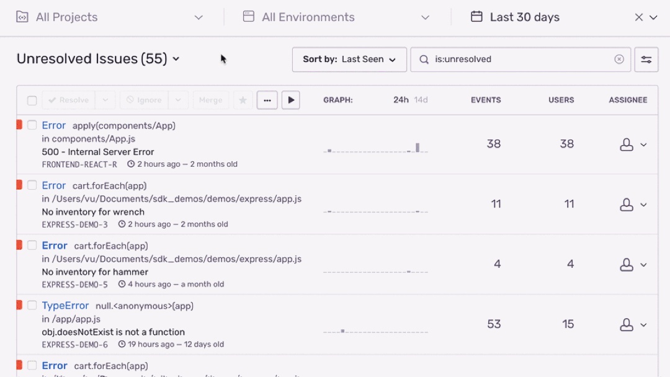The image size is (670, 377).
Task: Click the Resolve button
Action: click(x=69, y=100)
